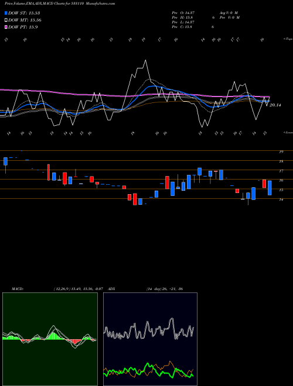Open the green MACD histogram panel
Screen dimensions: 293x386
pos(50,339)
